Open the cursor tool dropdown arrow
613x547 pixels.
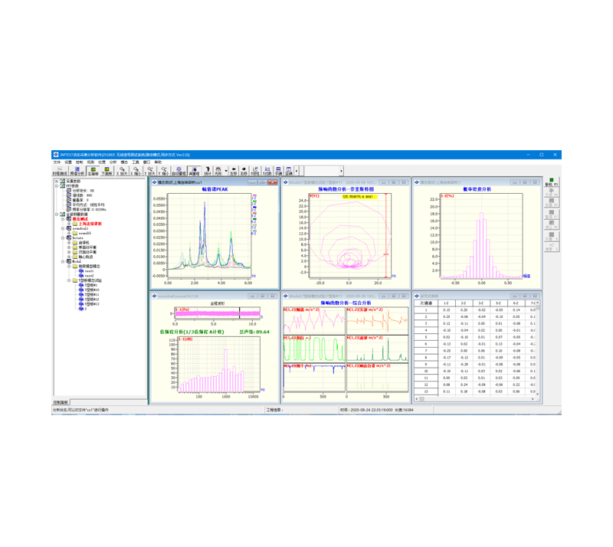(x=225, y=171)
